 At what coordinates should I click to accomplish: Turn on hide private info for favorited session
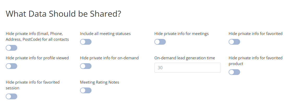(11, 96)
